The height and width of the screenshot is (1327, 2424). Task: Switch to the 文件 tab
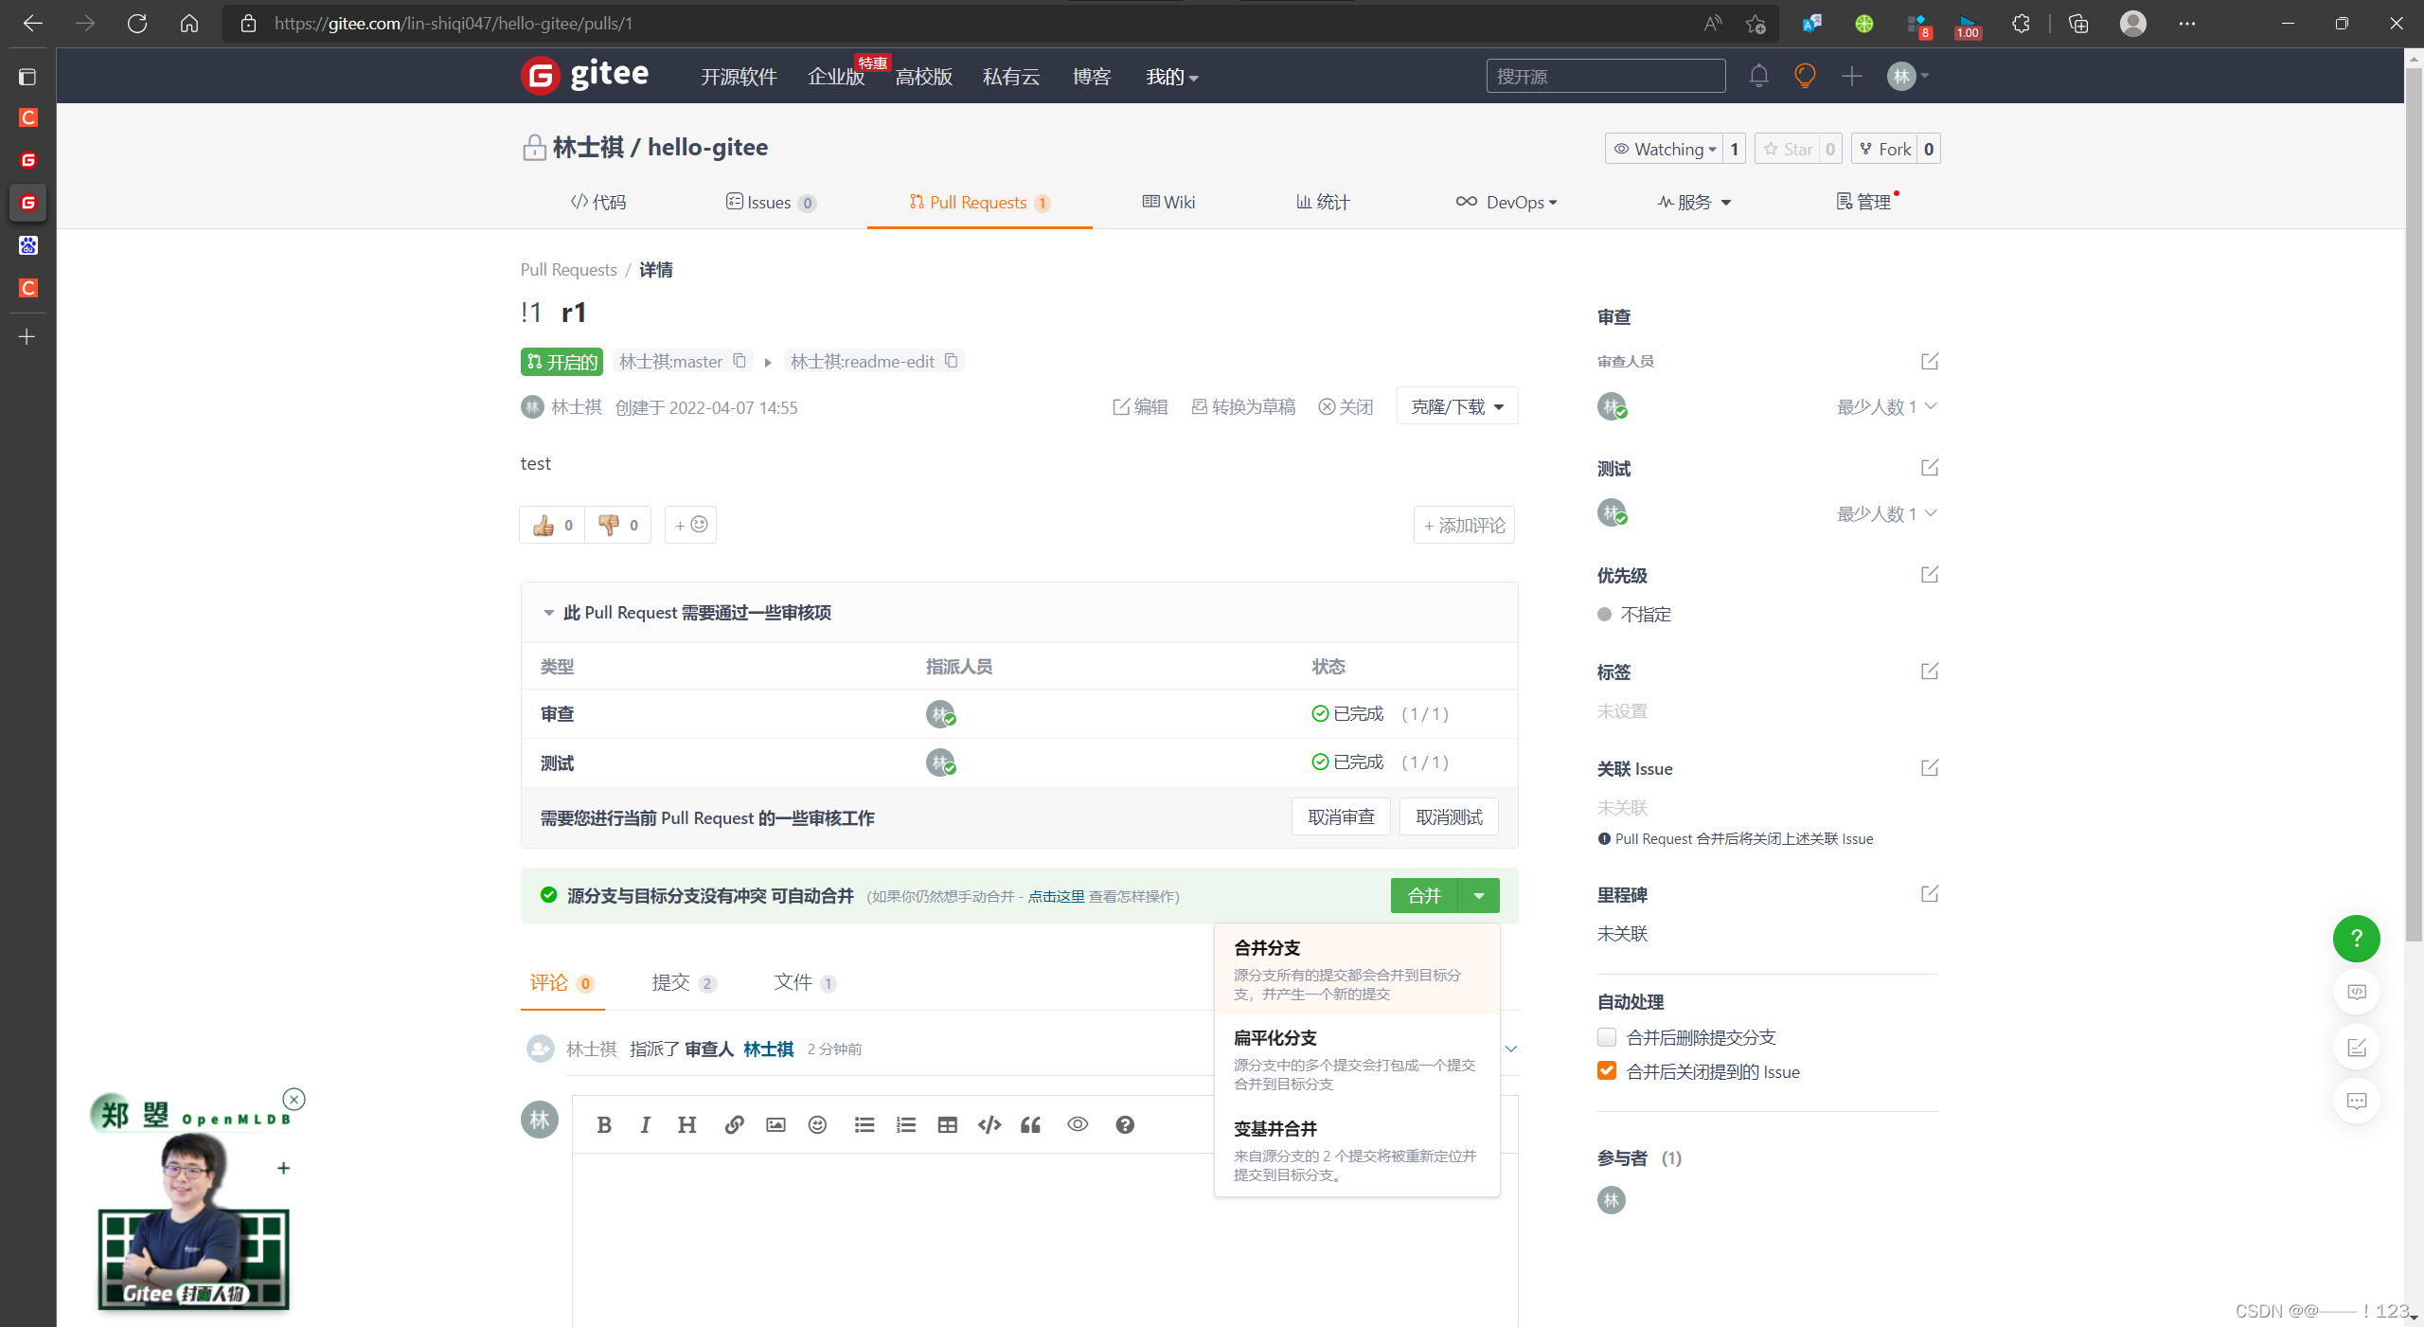[796, 982]
